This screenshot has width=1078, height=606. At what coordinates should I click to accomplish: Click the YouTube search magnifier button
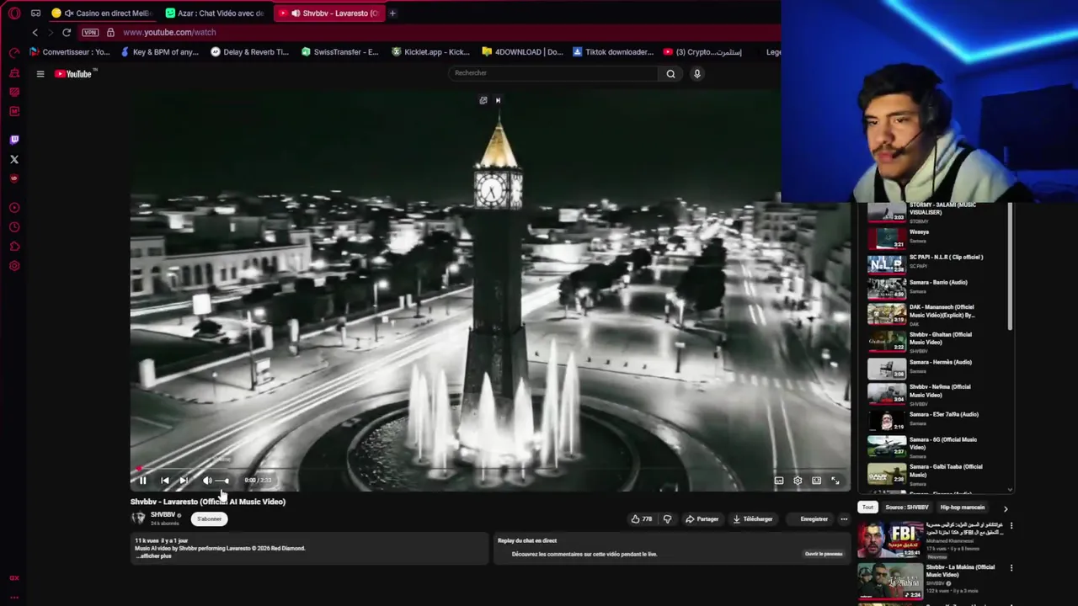click(670, 73)
